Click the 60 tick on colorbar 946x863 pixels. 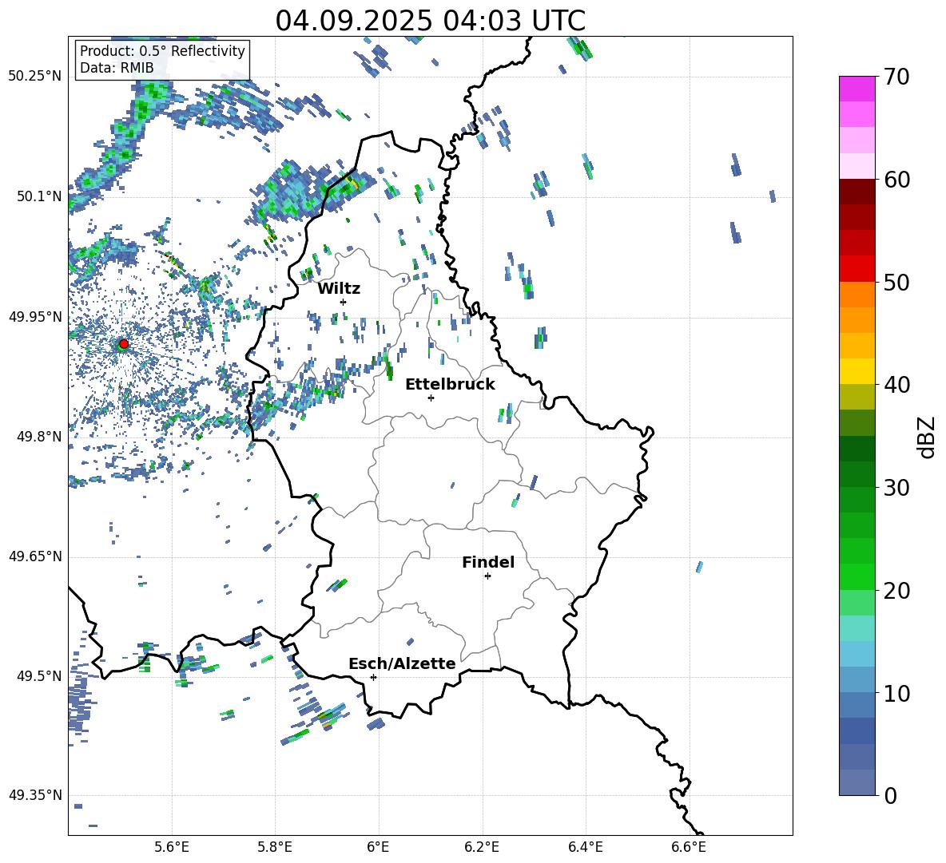[897, 180]
